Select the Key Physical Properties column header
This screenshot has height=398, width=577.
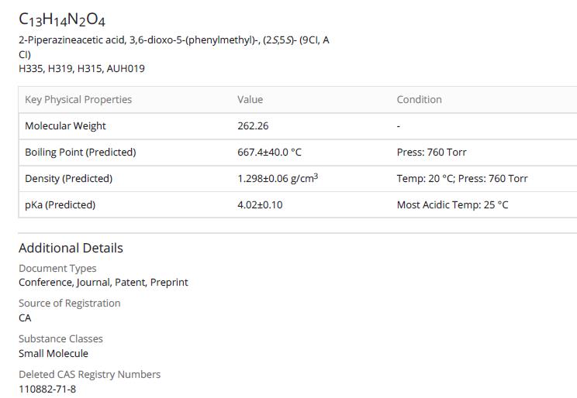[78, 99]
